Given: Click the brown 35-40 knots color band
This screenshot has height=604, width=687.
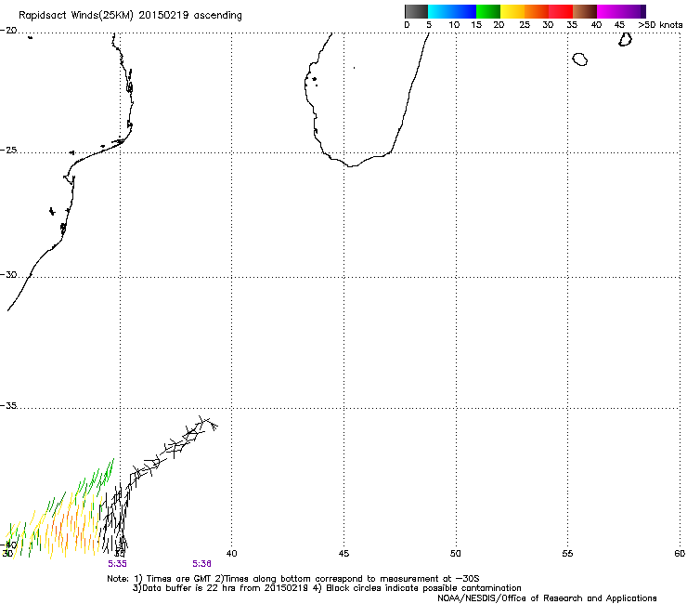Looking at the screenshot, I should pos(585,11).
